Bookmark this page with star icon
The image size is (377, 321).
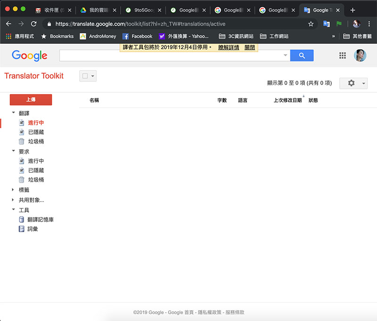(311, 24)
